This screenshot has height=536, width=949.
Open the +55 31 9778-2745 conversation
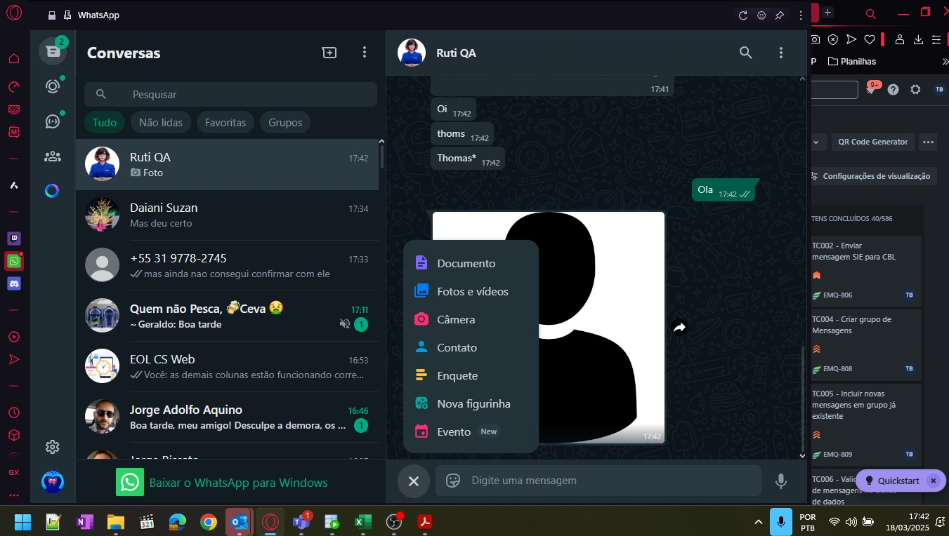(227, 265)
